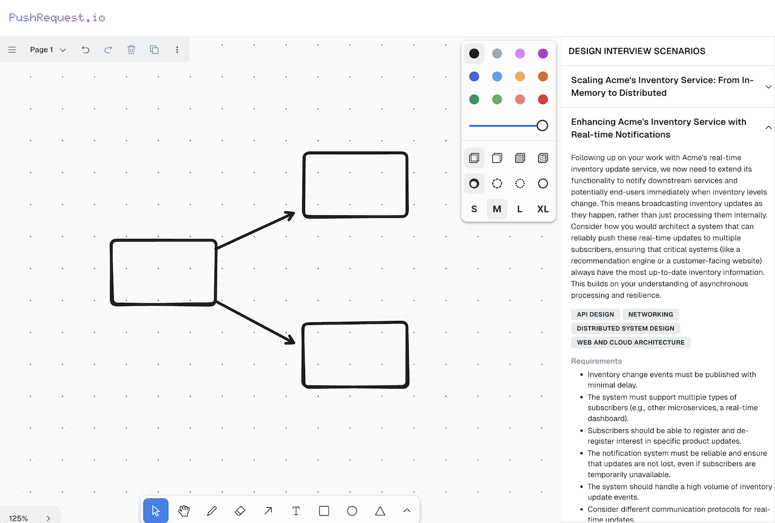This screenshot has width=775, height=523.
Task: Select the Triangle shape tool
Action: [380, 511]
